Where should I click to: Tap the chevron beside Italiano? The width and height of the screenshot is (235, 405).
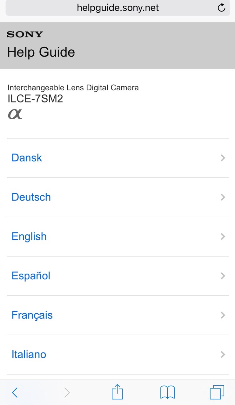[223, 354]
